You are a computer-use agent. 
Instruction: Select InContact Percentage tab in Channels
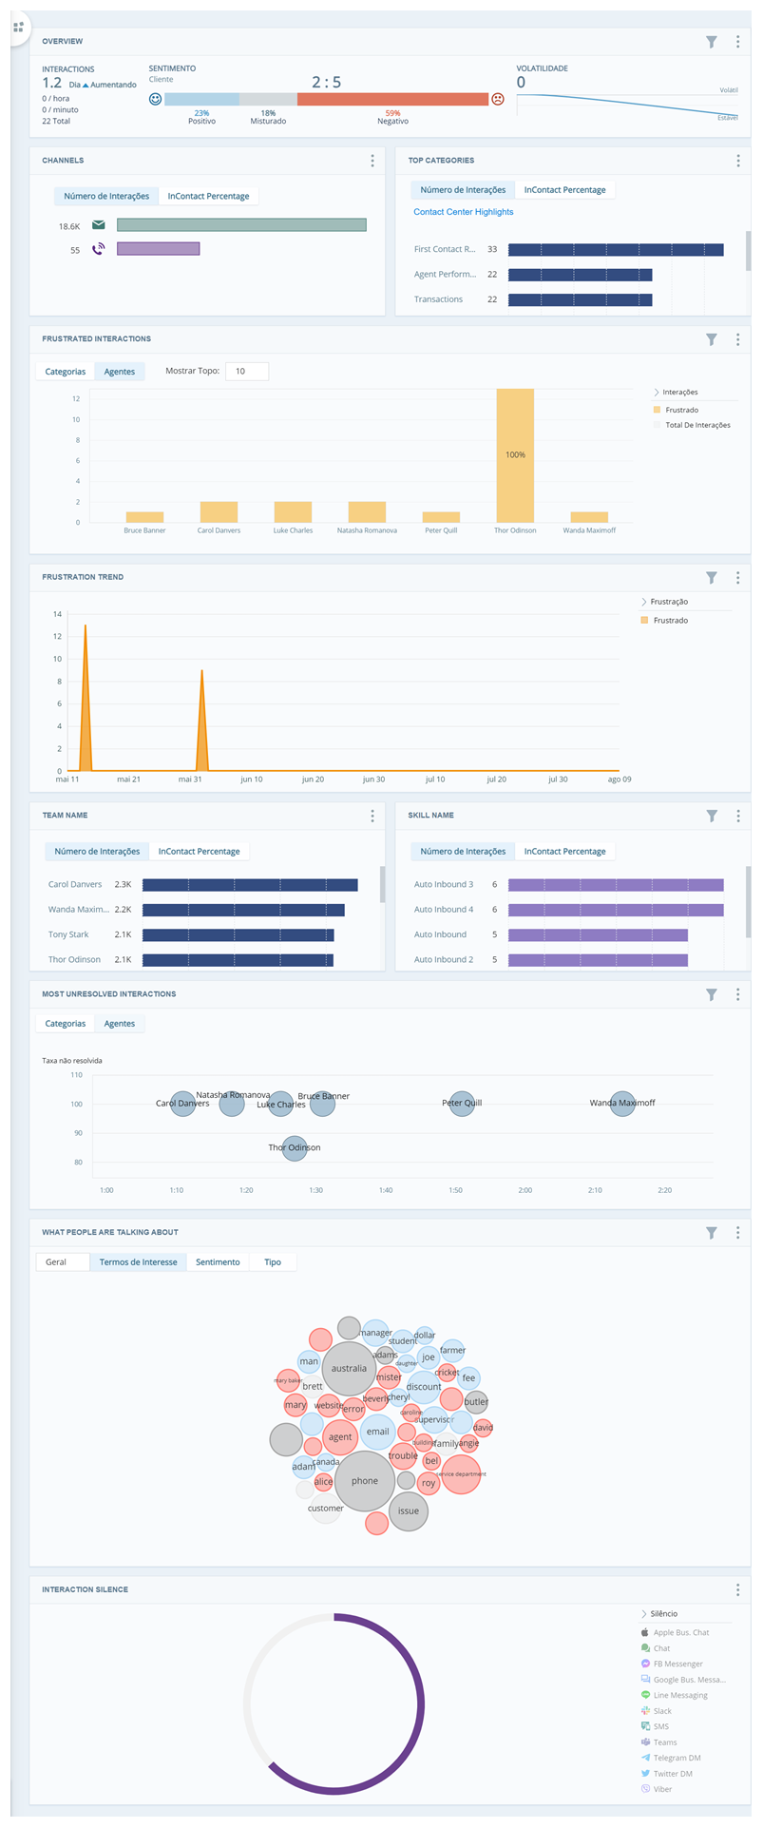point(208,196)
